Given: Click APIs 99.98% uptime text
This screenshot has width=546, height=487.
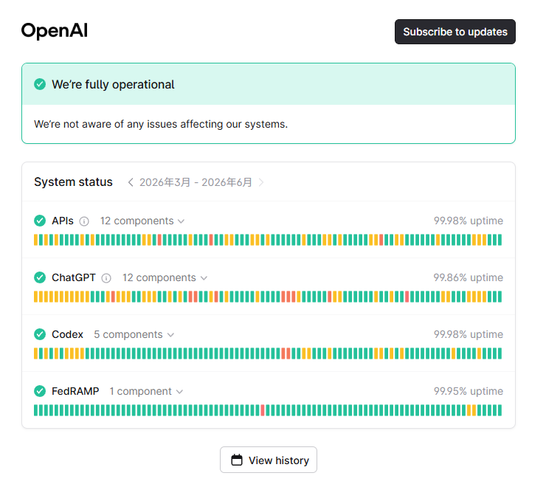Looking at the screenshot, I should pos(468,221).
